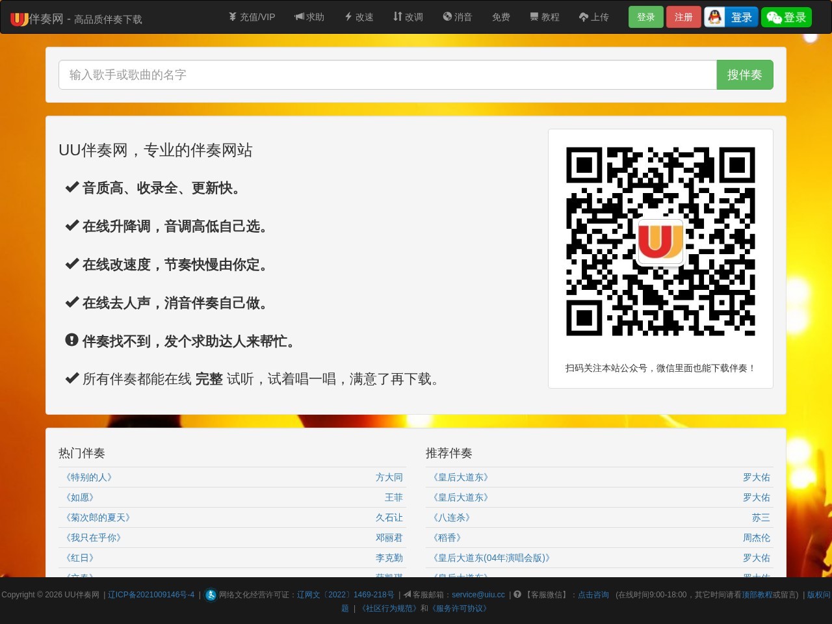832x624 pixels.
Task: Open 《皇后大道东(04年演唱会版)》
Action: [492, 558]
